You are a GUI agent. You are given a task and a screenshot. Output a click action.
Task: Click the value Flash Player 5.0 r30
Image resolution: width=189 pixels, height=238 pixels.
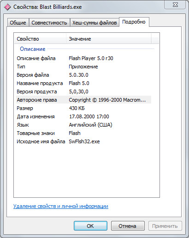click(91, 58)
